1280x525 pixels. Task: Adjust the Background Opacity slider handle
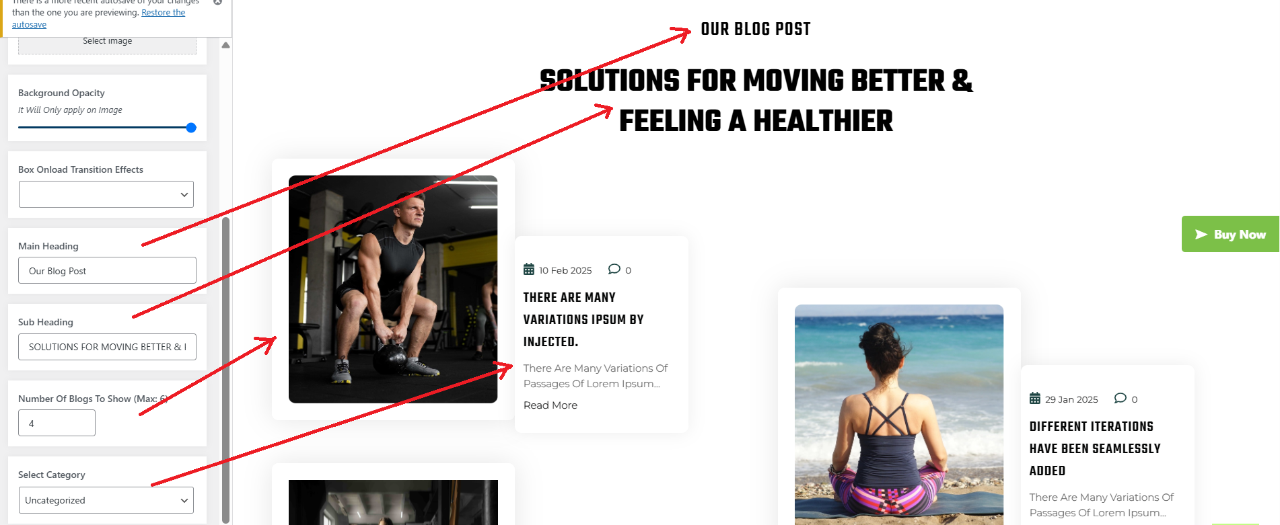tap(191, 128)
